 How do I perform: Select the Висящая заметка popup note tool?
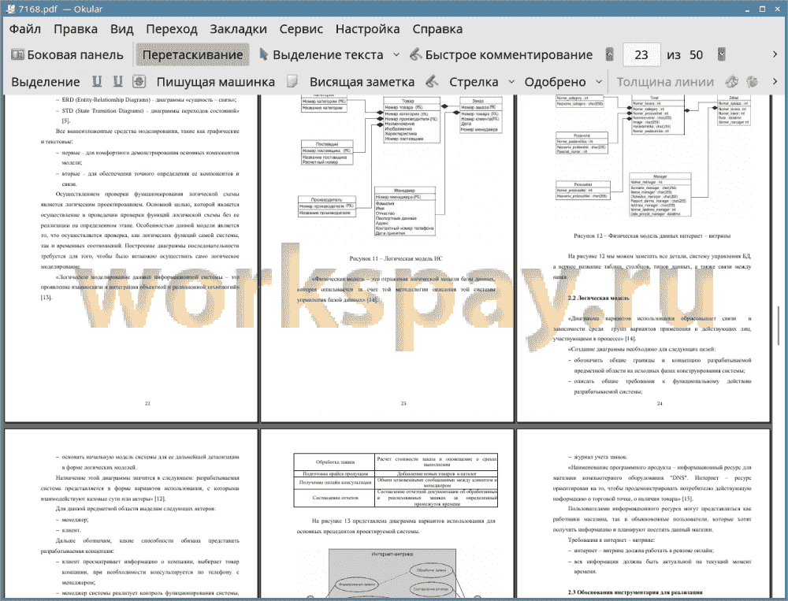click(x=362, y=82)
